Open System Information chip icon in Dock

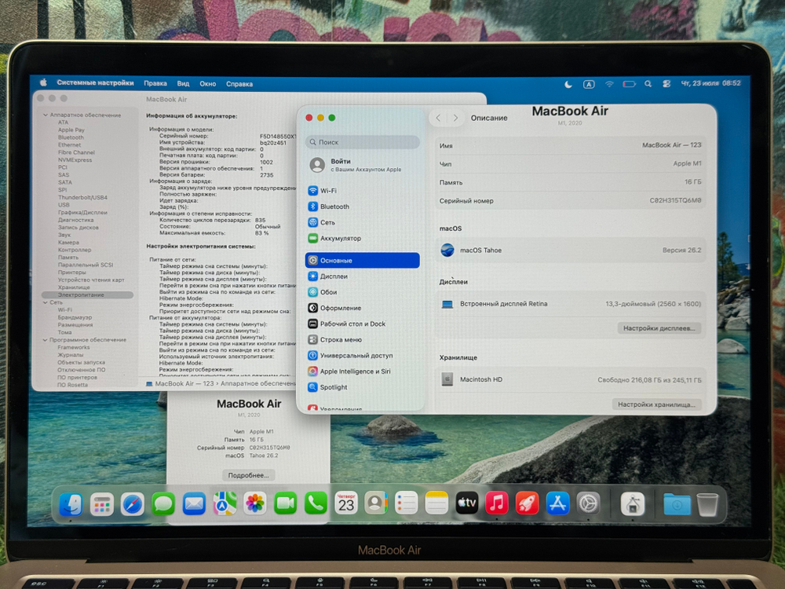click(x=633, y=504)
